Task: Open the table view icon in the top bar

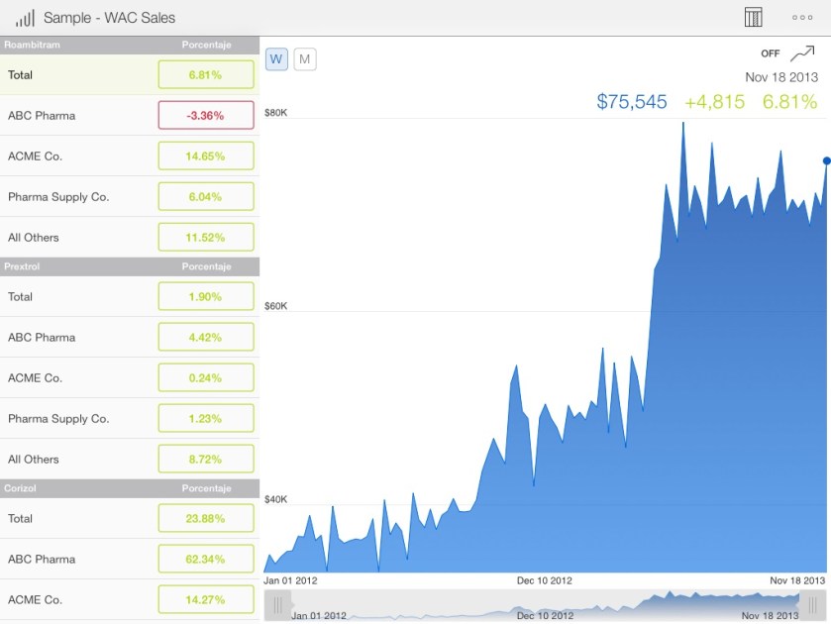Action: (754, 18)
